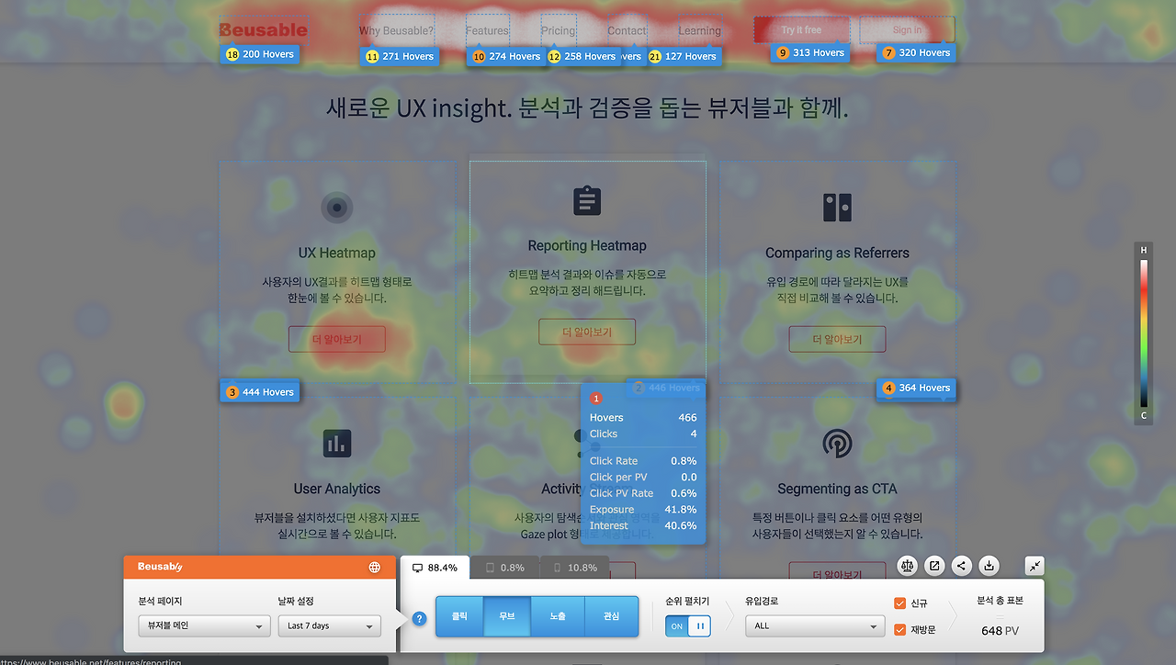1176x665 pixels.
Task: Uncheck the 신규 checkbox
Action: click(x=900, y=603)
